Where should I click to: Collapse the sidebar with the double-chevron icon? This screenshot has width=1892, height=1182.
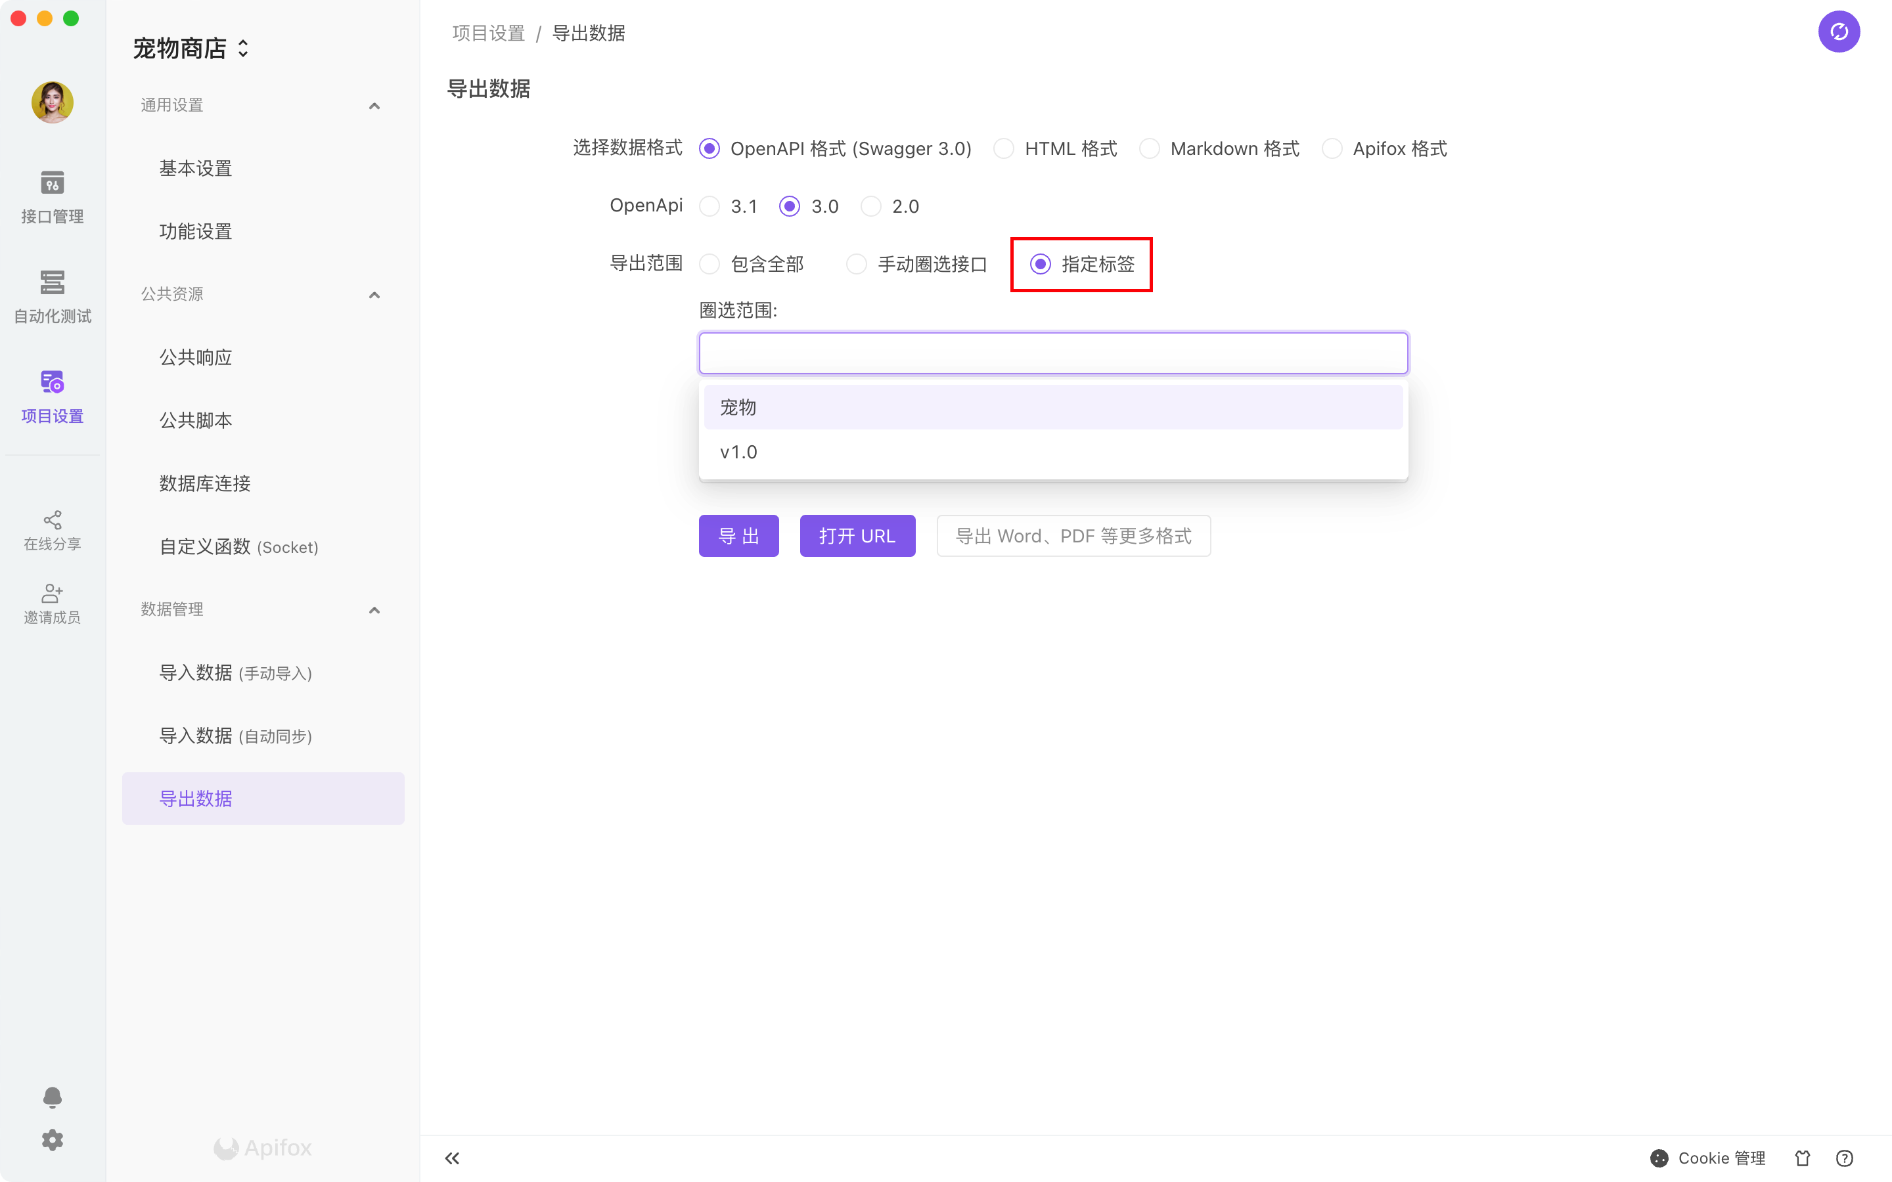coord(452,1158)
